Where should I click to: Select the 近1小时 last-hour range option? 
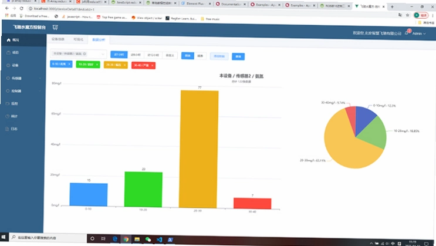click(119, 55)
